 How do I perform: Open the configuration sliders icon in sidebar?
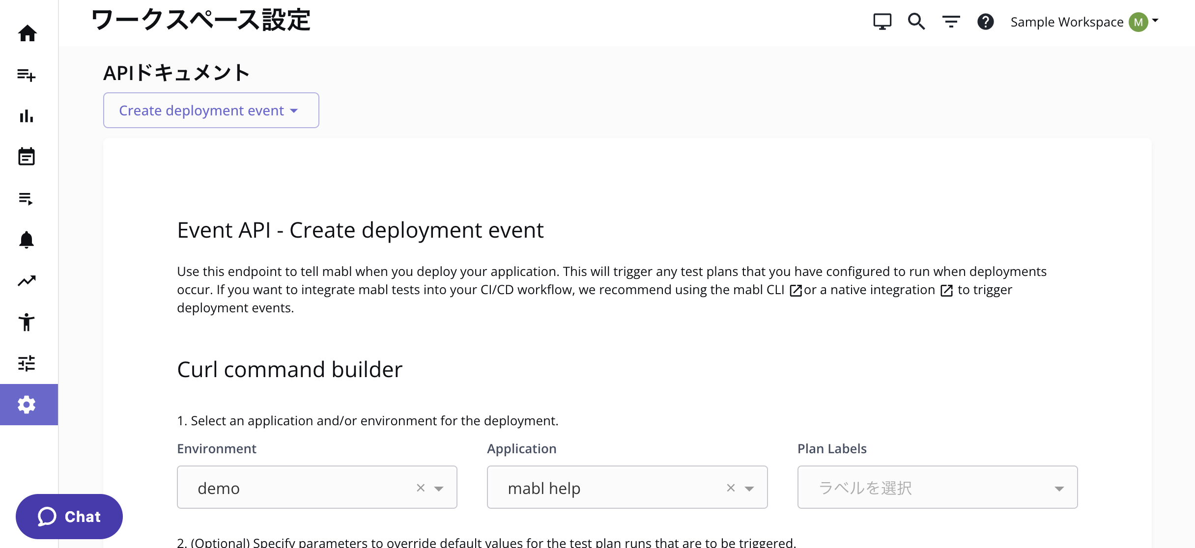pos(27,363)
